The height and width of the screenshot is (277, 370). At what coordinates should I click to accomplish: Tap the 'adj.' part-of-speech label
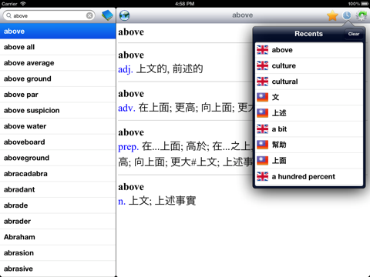pyautogui.click(x=126, y=69)
